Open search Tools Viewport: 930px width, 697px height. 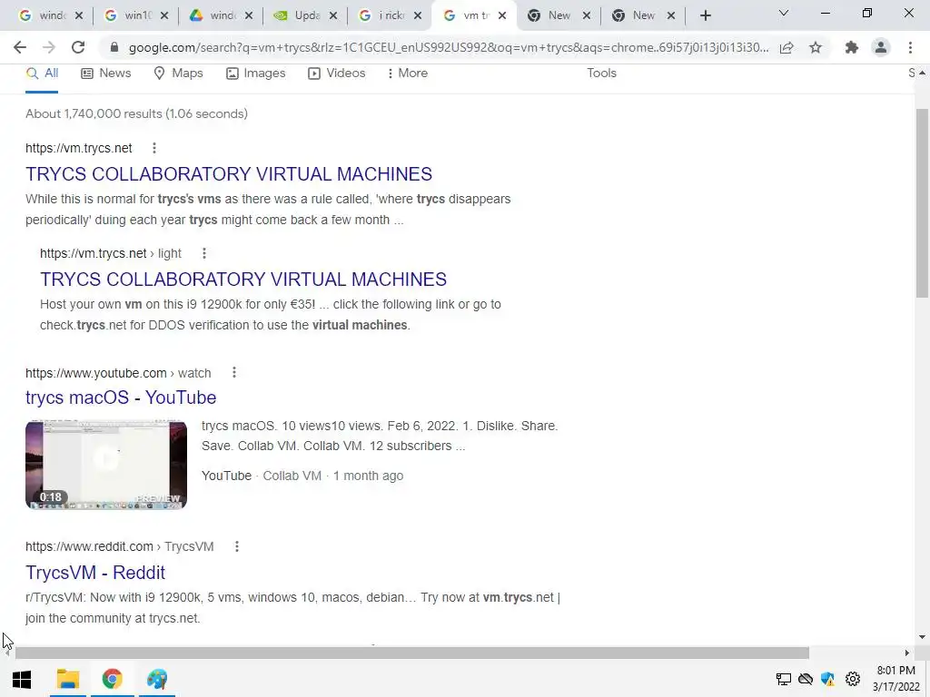[601, 73]
